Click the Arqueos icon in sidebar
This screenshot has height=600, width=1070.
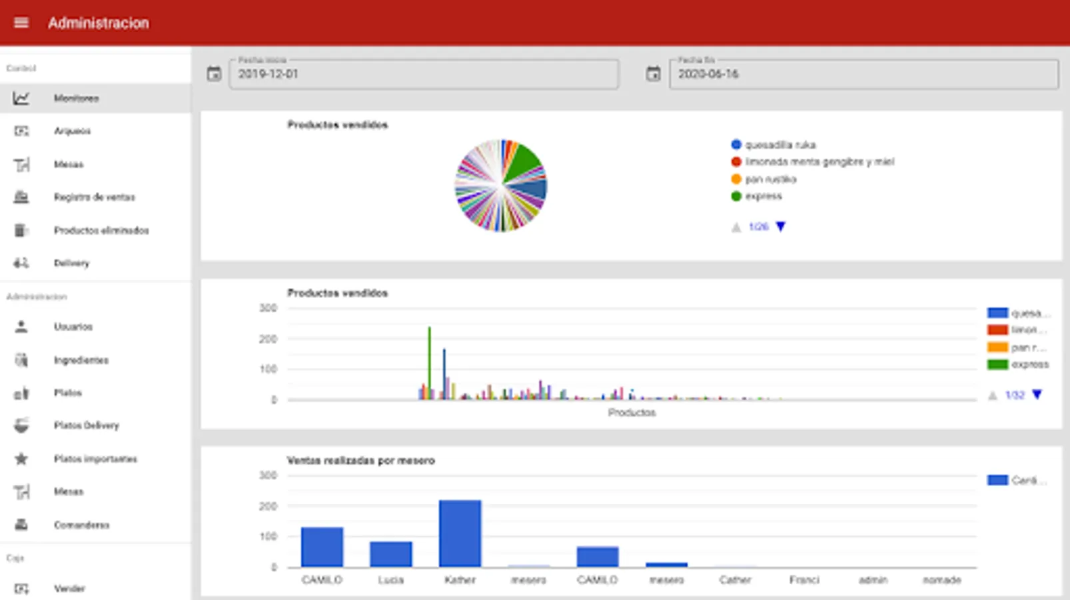pyautogui.click(x=21, y=131)
